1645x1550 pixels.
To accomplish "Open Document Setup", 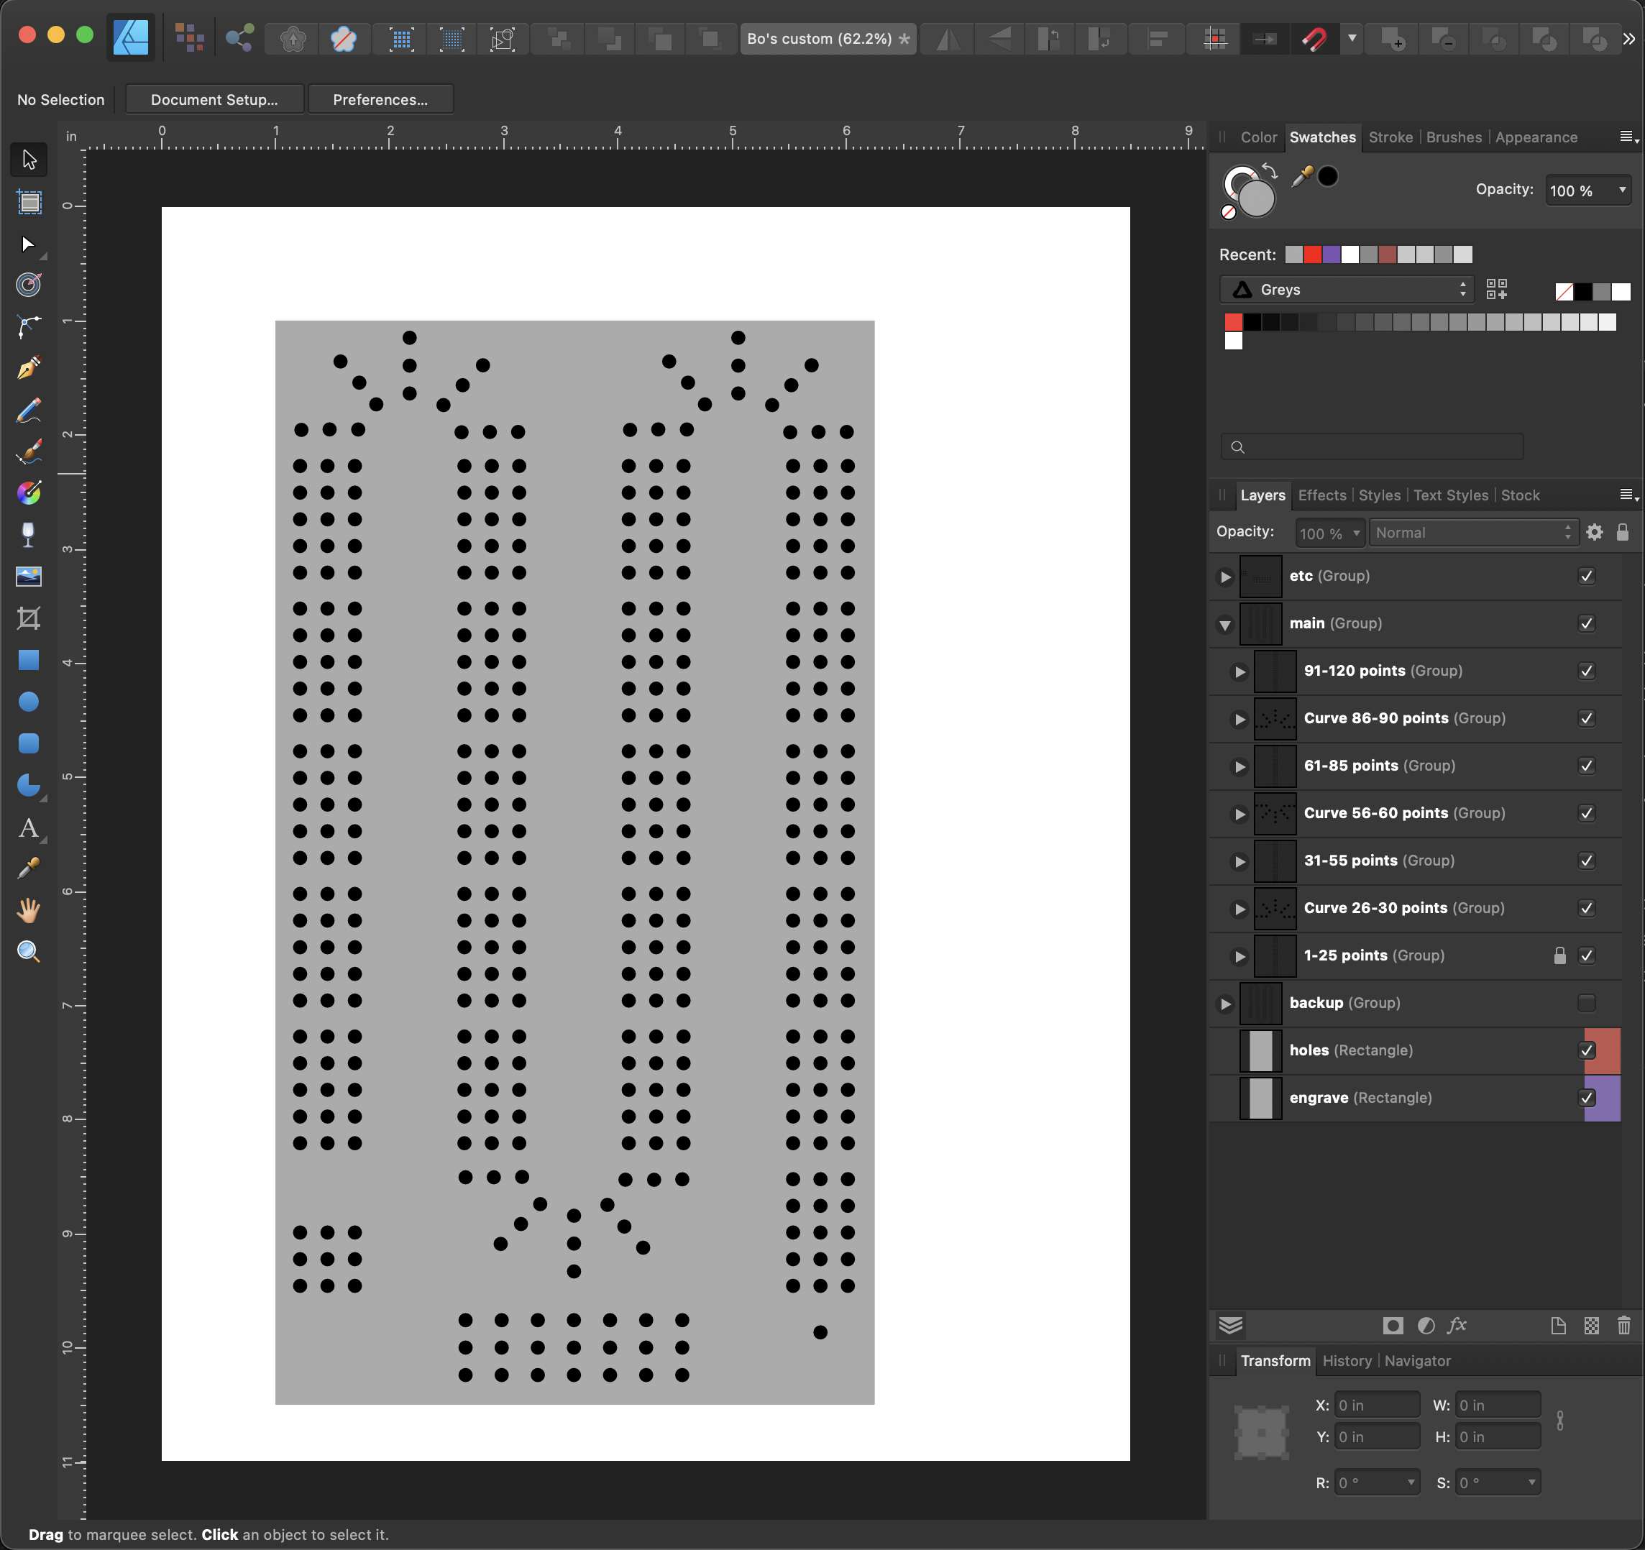I will tap(214, 98).
